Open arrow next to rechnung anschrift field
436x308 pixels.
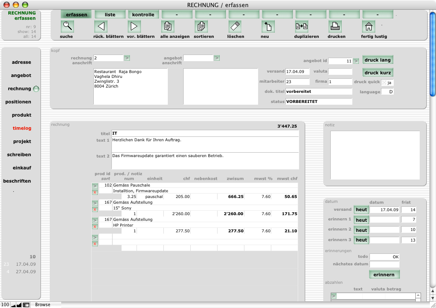click(127, 58)
